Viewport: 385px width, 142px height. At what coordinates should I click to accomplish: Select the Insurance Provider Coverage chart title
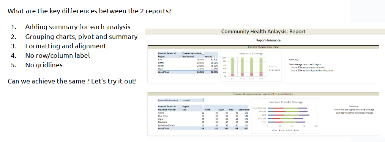click(x=286, y=102)
